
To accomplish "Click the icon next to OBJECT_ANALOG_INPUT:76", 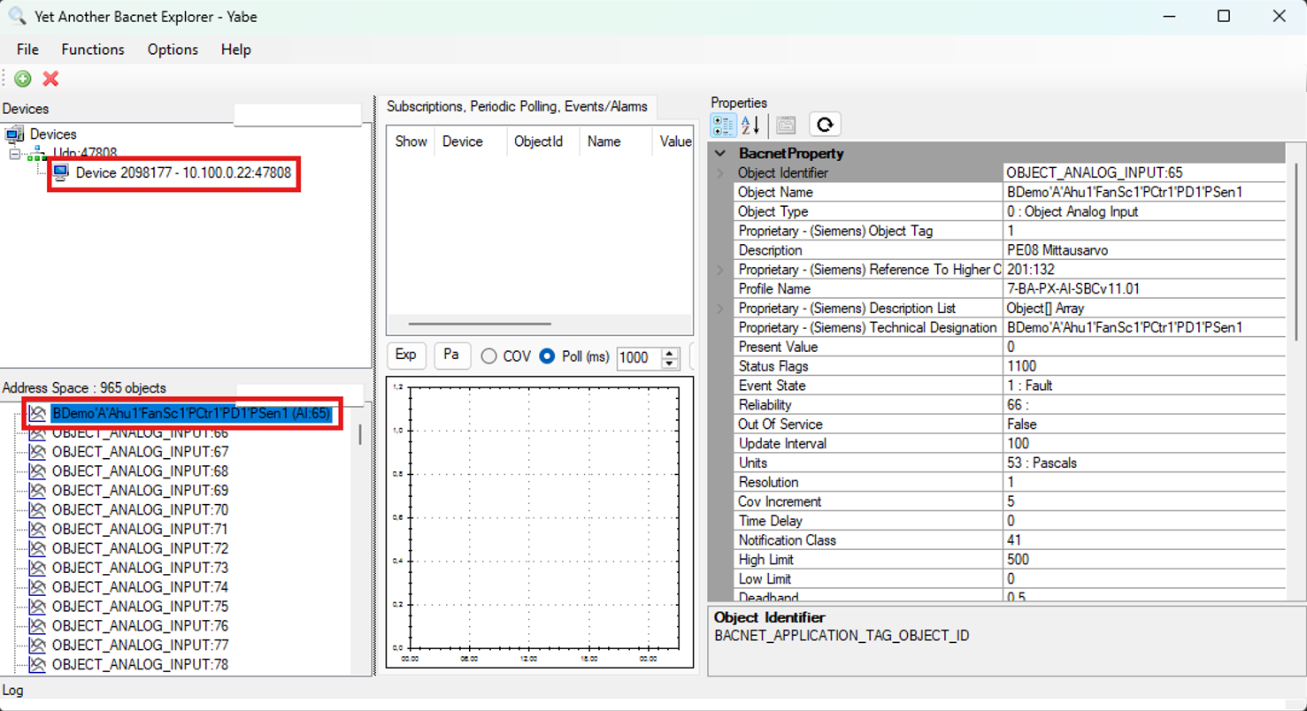I will (37, 626).
